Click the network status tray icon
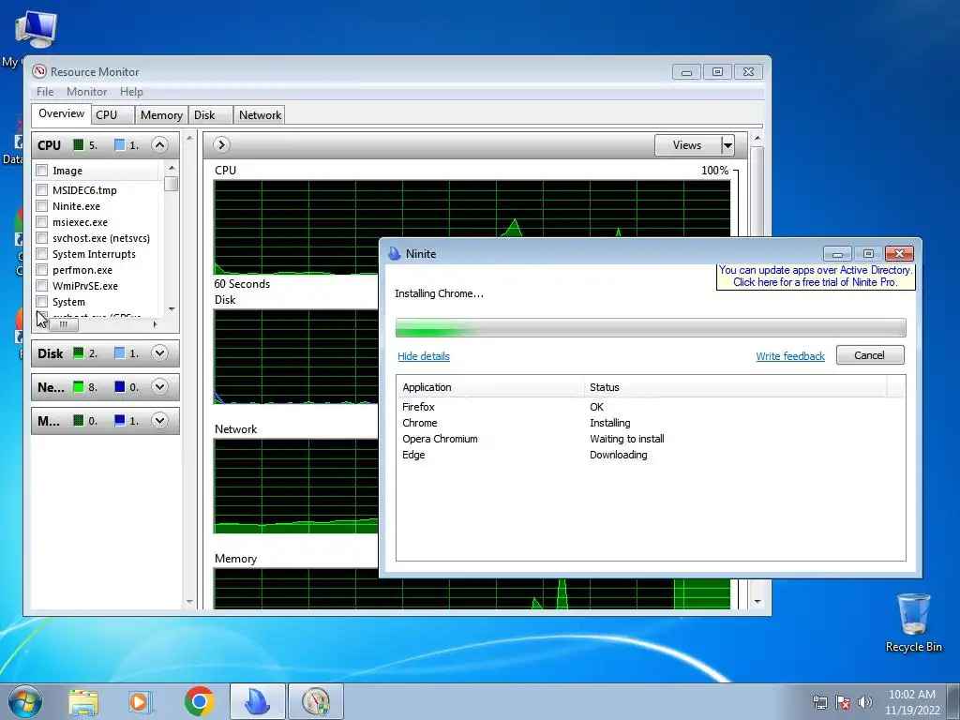The width and height of the screenshot is (960, 720). click(x=819, y=702)
